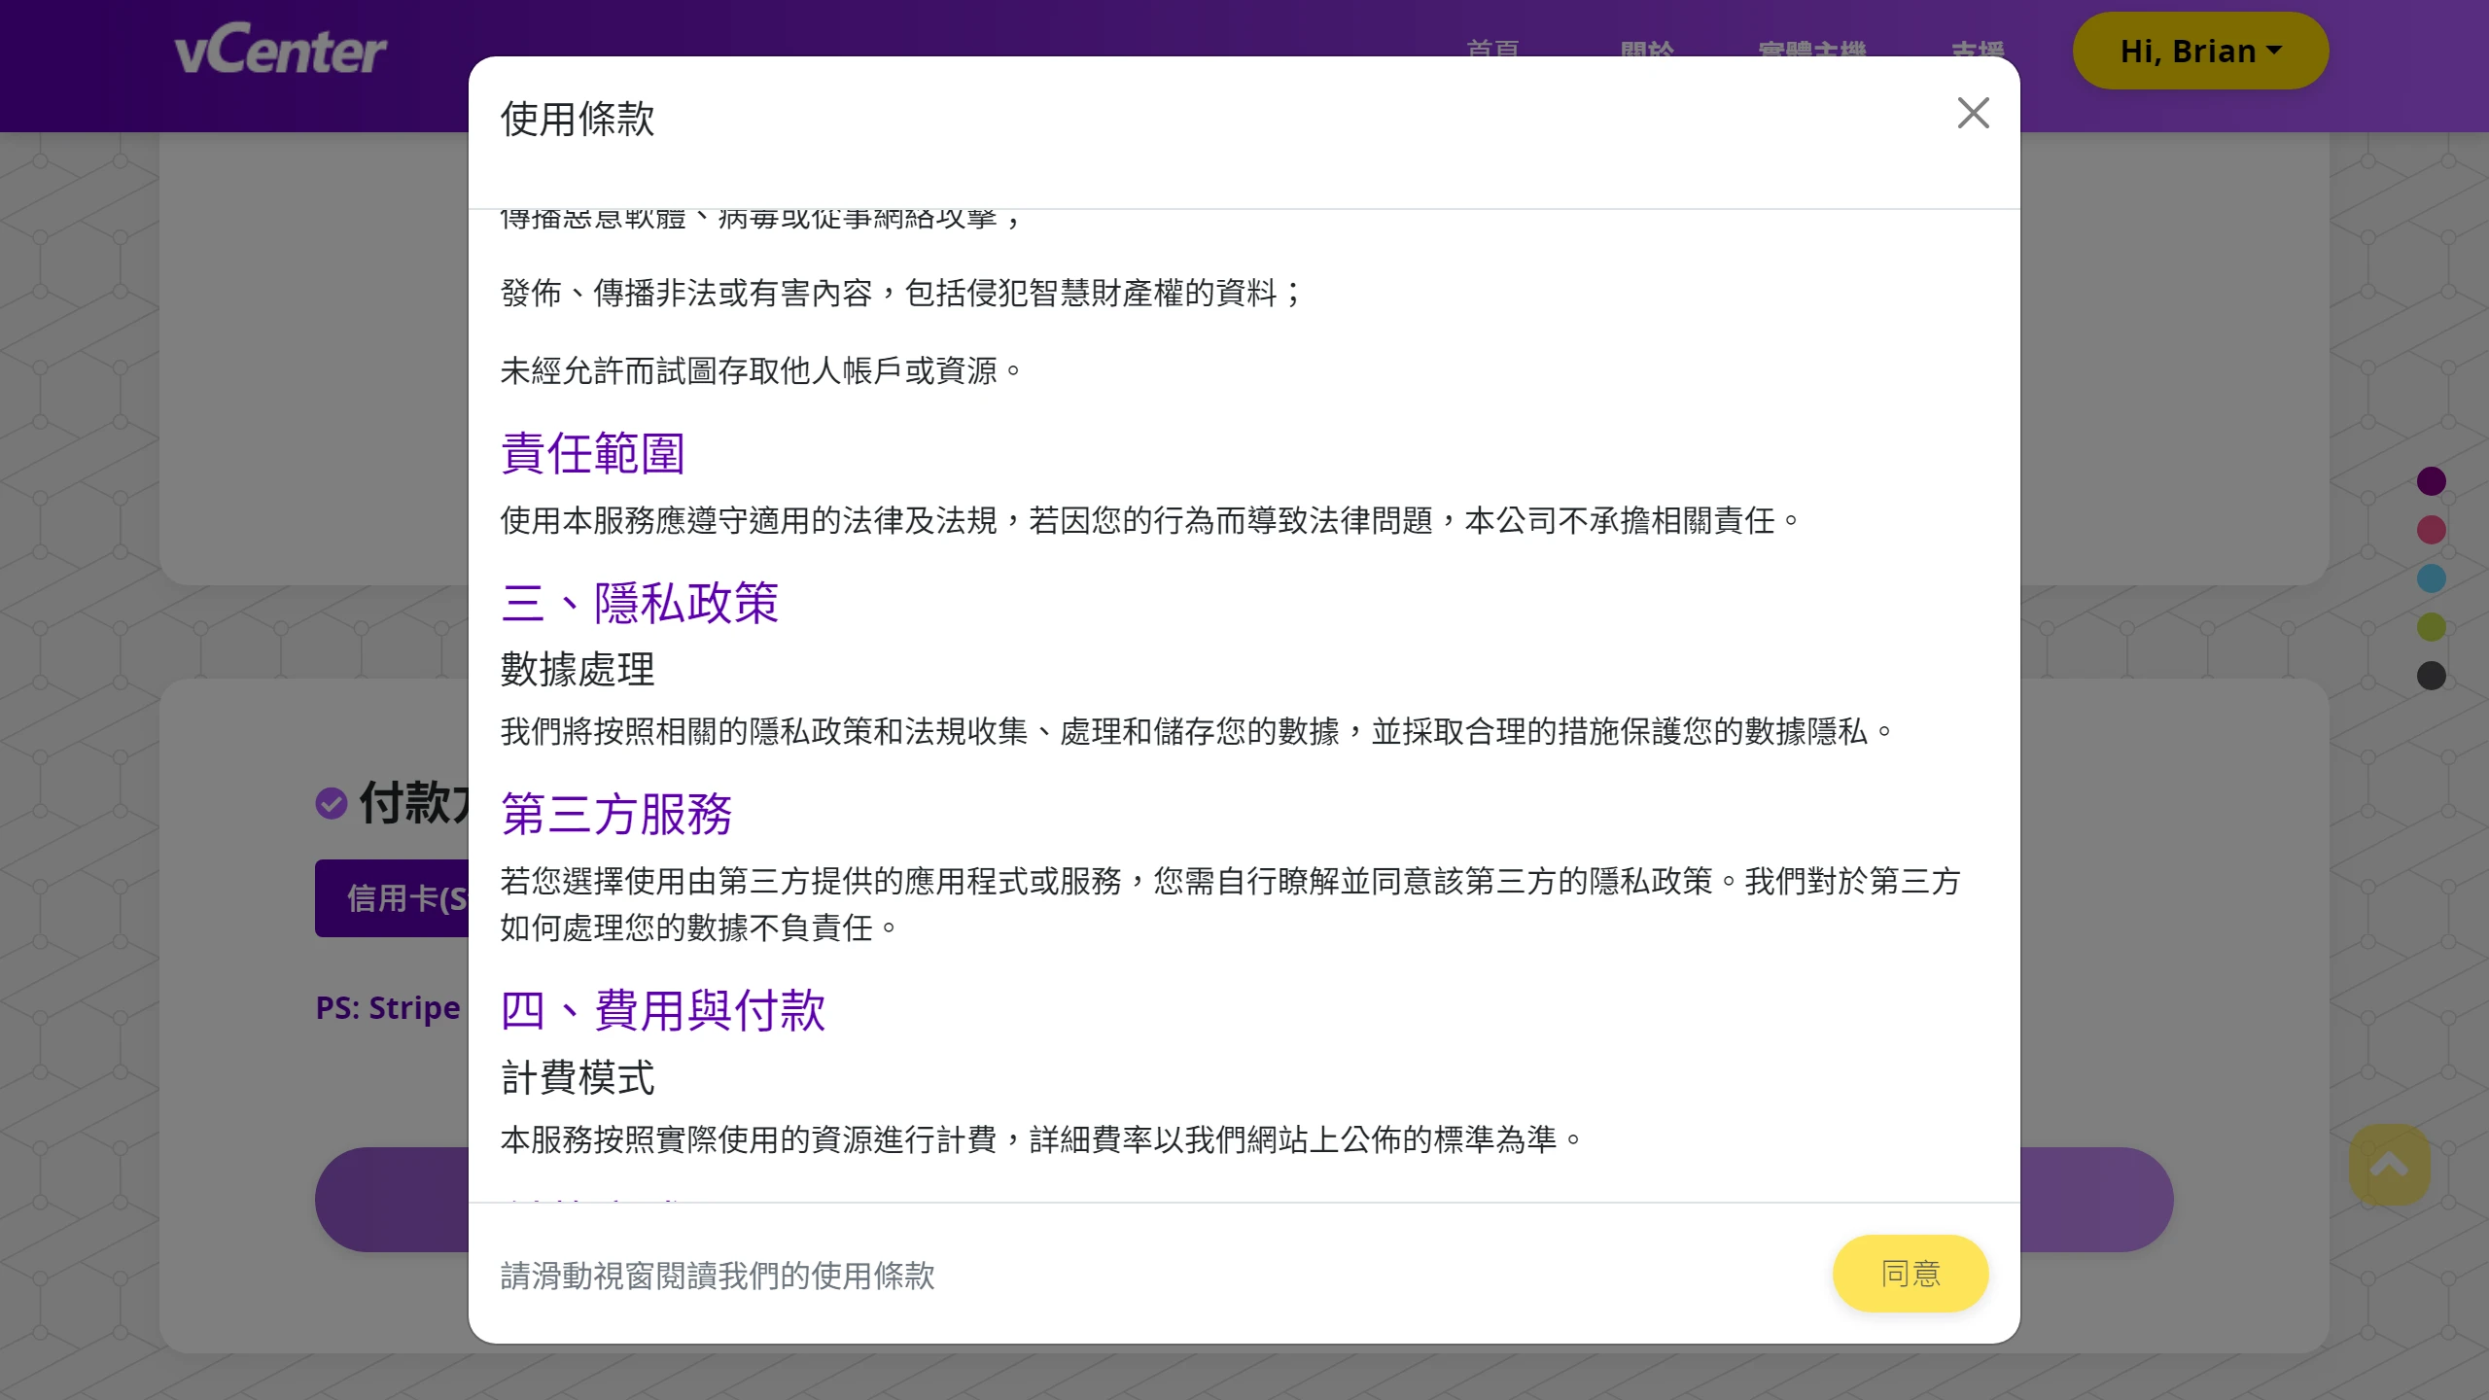Open the Hi, Brian account dropdown
The image size is (2489, 1400).
coord(2200,51)
